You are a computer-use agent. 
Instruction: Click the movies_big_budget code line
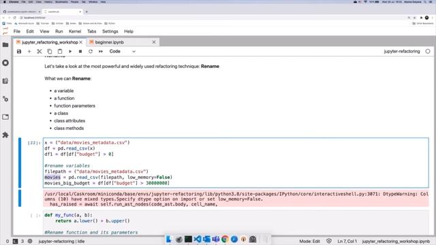tap(107, 183)
